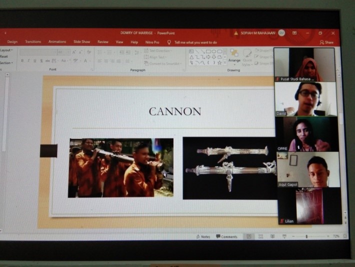Select the Right Arrow shape
Image resolution: width=355 pixels, height=267 pixels.
pos(208,57)
